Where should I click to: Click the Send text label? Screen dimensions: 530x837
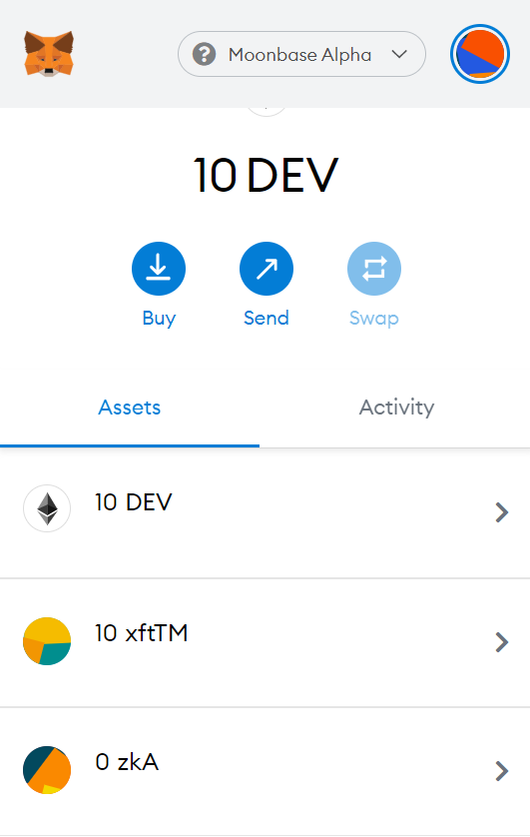[266, 318]
